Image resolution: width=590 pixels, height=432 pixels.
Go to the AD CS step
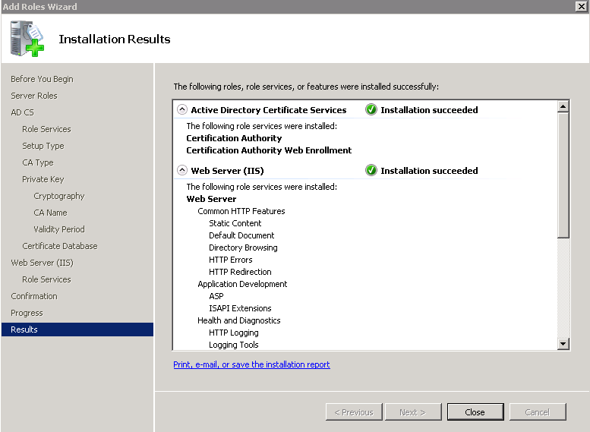click(x=22, y=112)
